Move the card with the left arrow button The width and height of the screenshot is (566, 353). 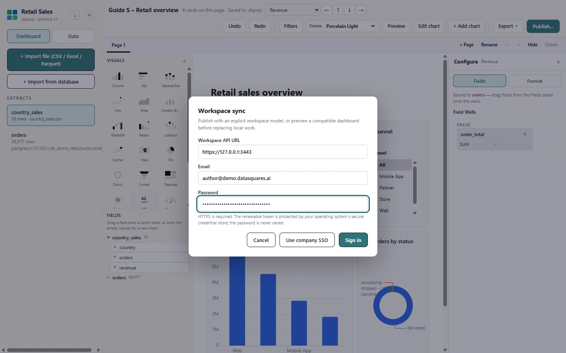click(x=327, y=10)
